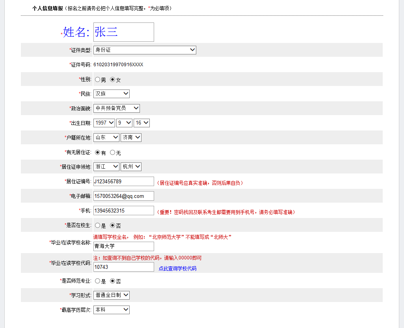Click the 点此查询学校代码 link
Screen dimensions: 404x328
pyautogui.click(x=177, y=268)
